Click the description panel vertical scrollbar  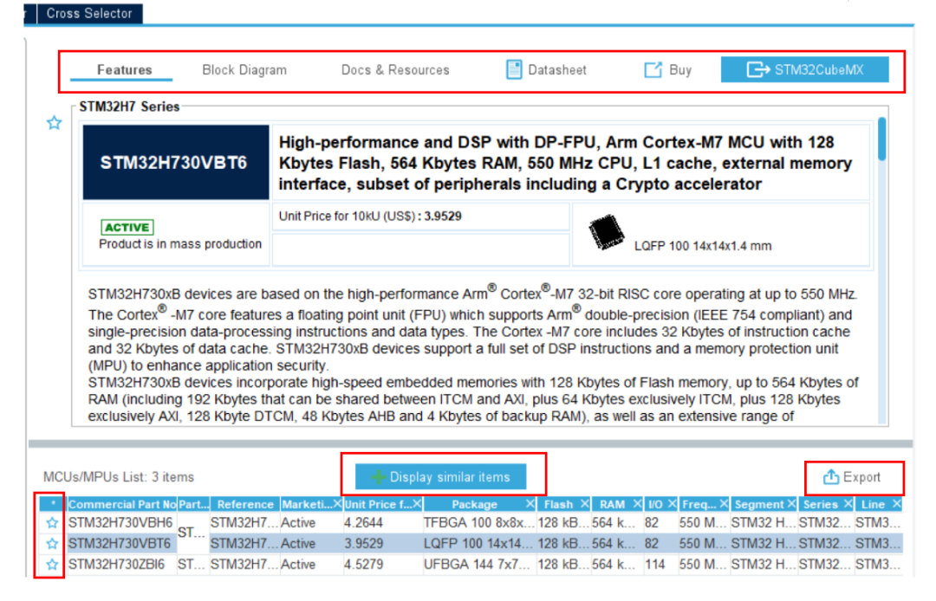point(882,139)
